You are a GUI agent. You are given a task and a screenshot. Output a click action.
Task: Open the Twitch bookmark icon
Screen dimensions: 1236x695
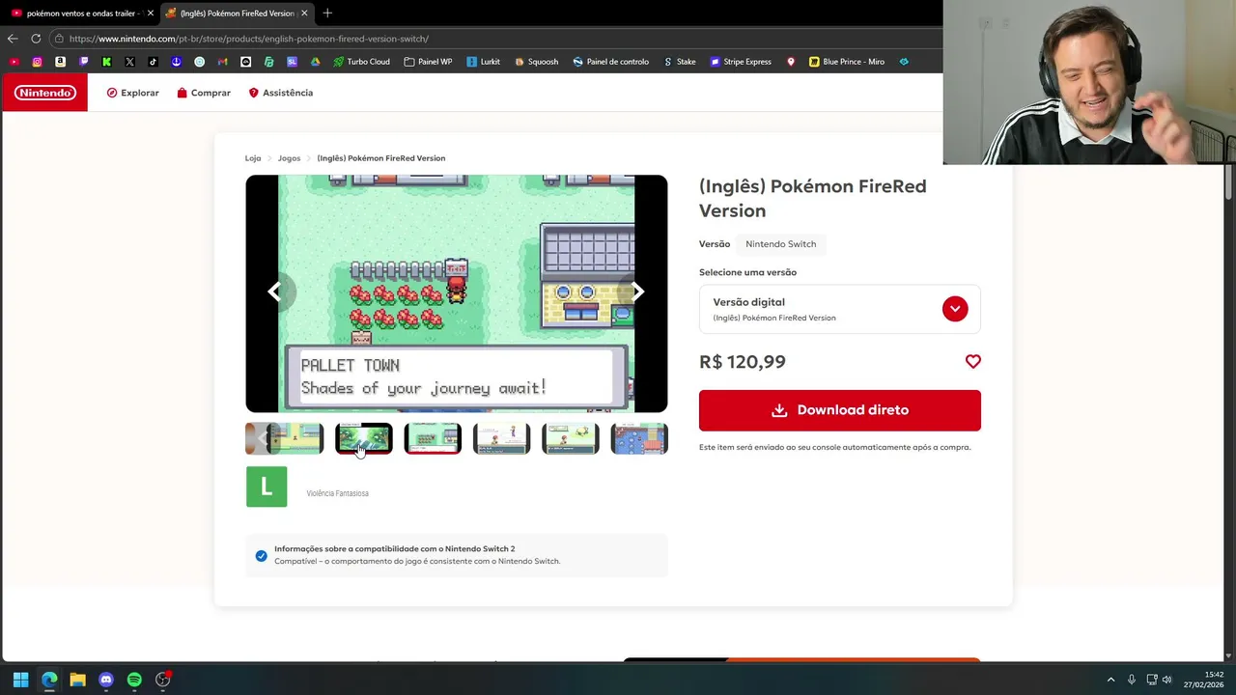coord(84,62)
